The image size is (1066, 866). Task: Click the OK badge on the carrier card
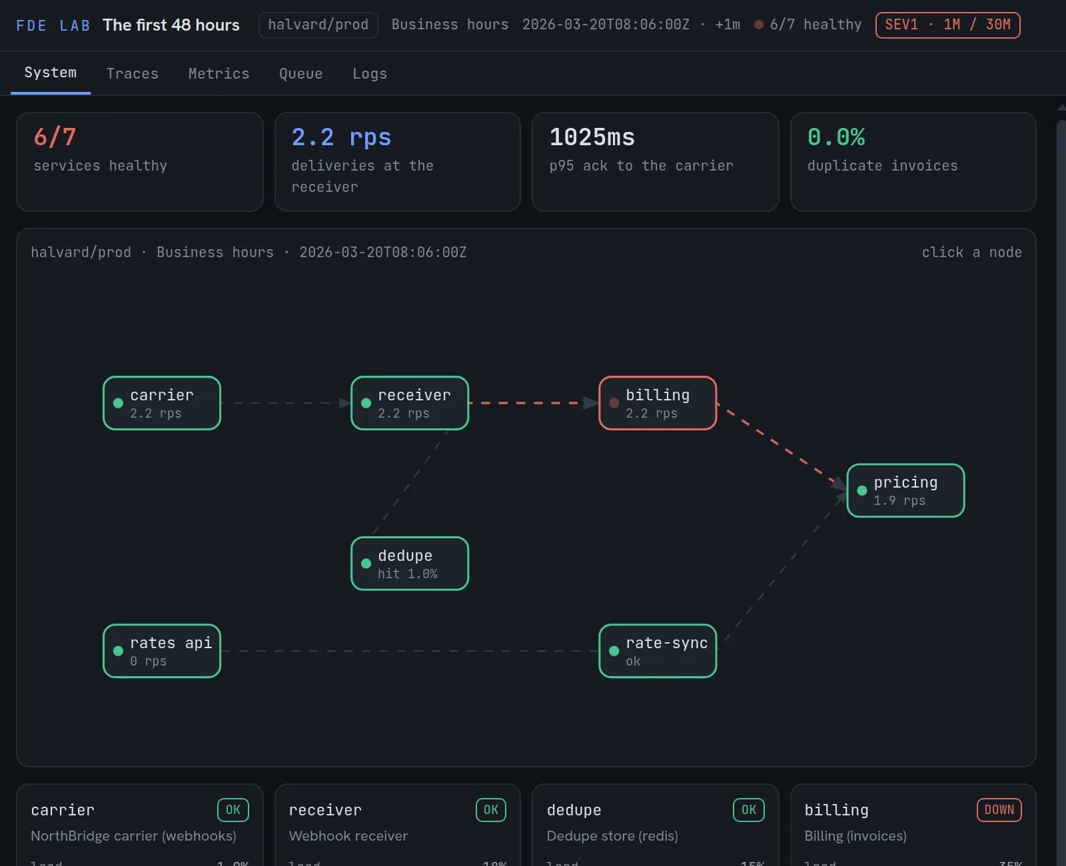pos(233,810)
